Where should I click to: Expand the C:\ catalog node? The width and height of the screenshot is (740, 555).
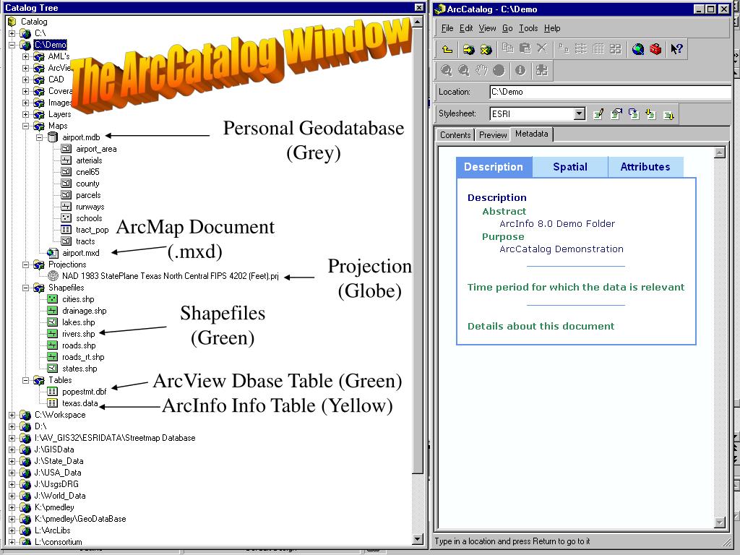coord(12,33)
